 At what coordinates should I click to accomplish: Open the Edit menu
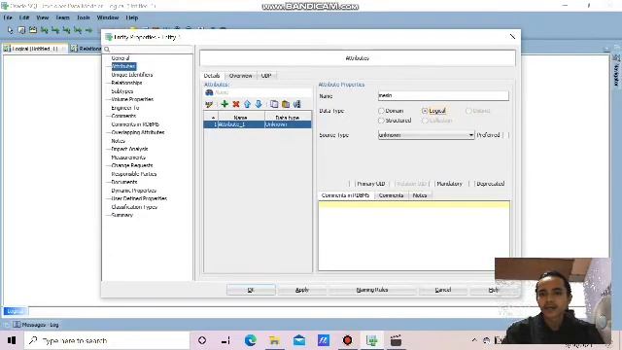[x=24, y=17]
